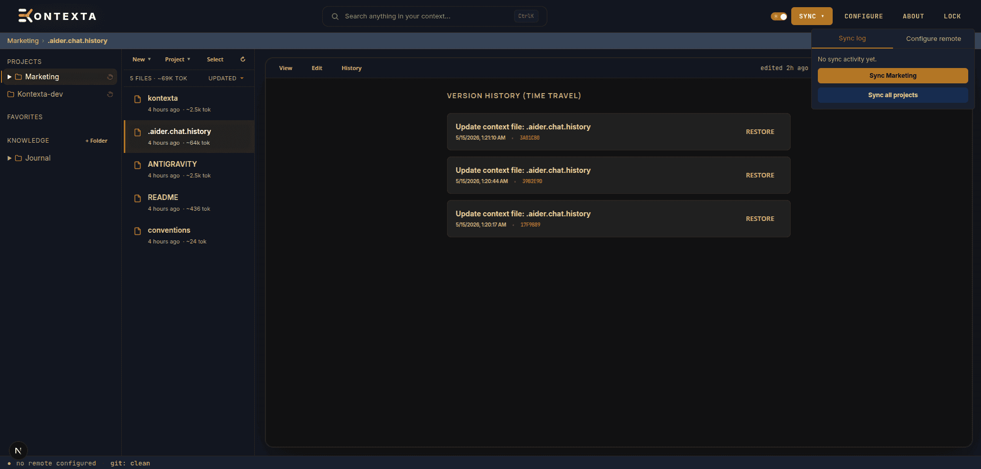The width and height of the screenshot is (981, 469).
Task: Open the SYNC dropdown button
Action: [x=812, y=16]
